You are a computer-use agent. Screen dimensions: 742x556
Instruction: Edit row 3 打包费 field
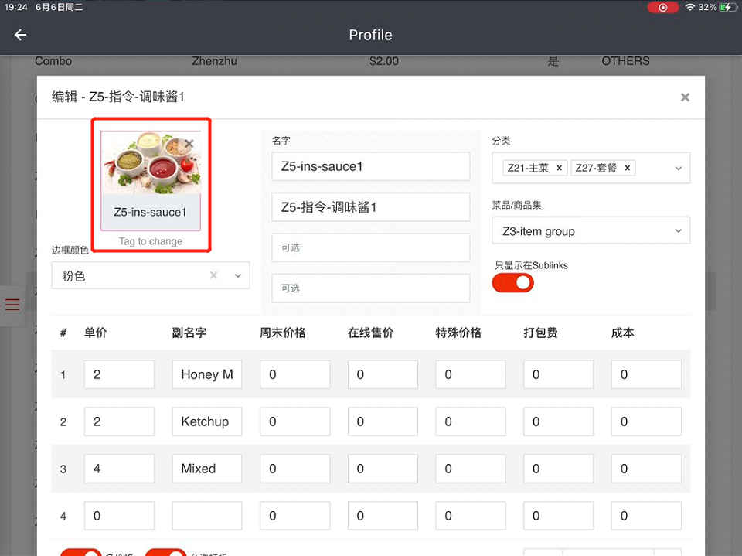(558, 469)
